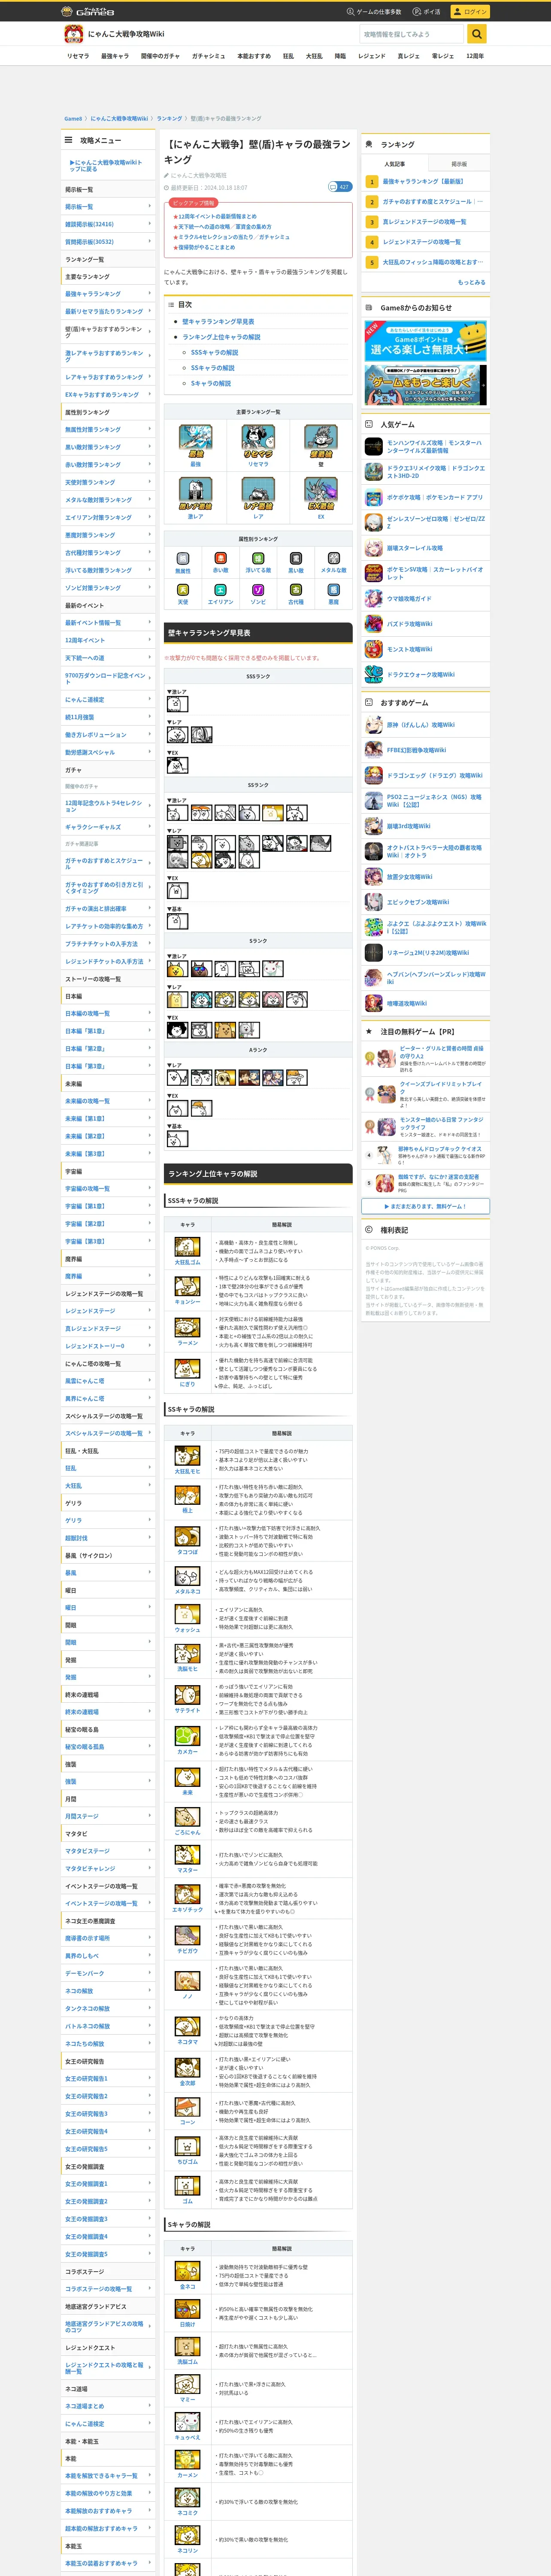
Task: Click the Nyanko Wiki cat logo icon
Action: pyautogui.click(x=73, y=34)
